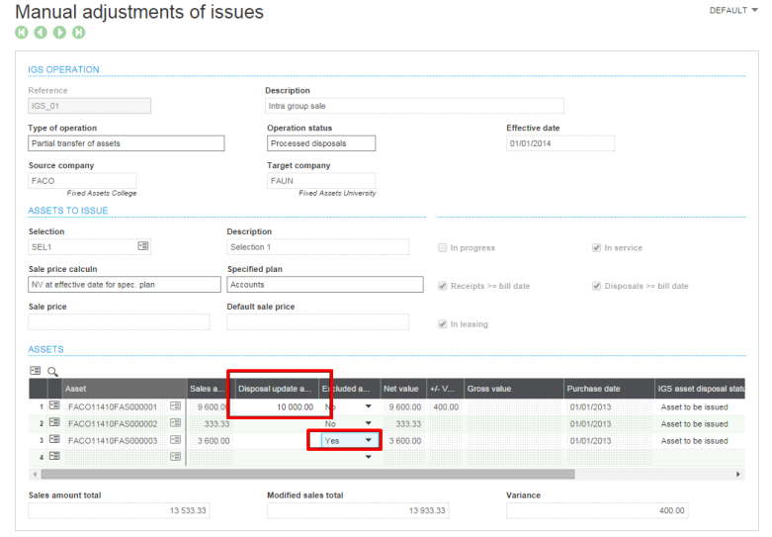Toggle In progress checkbox

click(442, 248)
